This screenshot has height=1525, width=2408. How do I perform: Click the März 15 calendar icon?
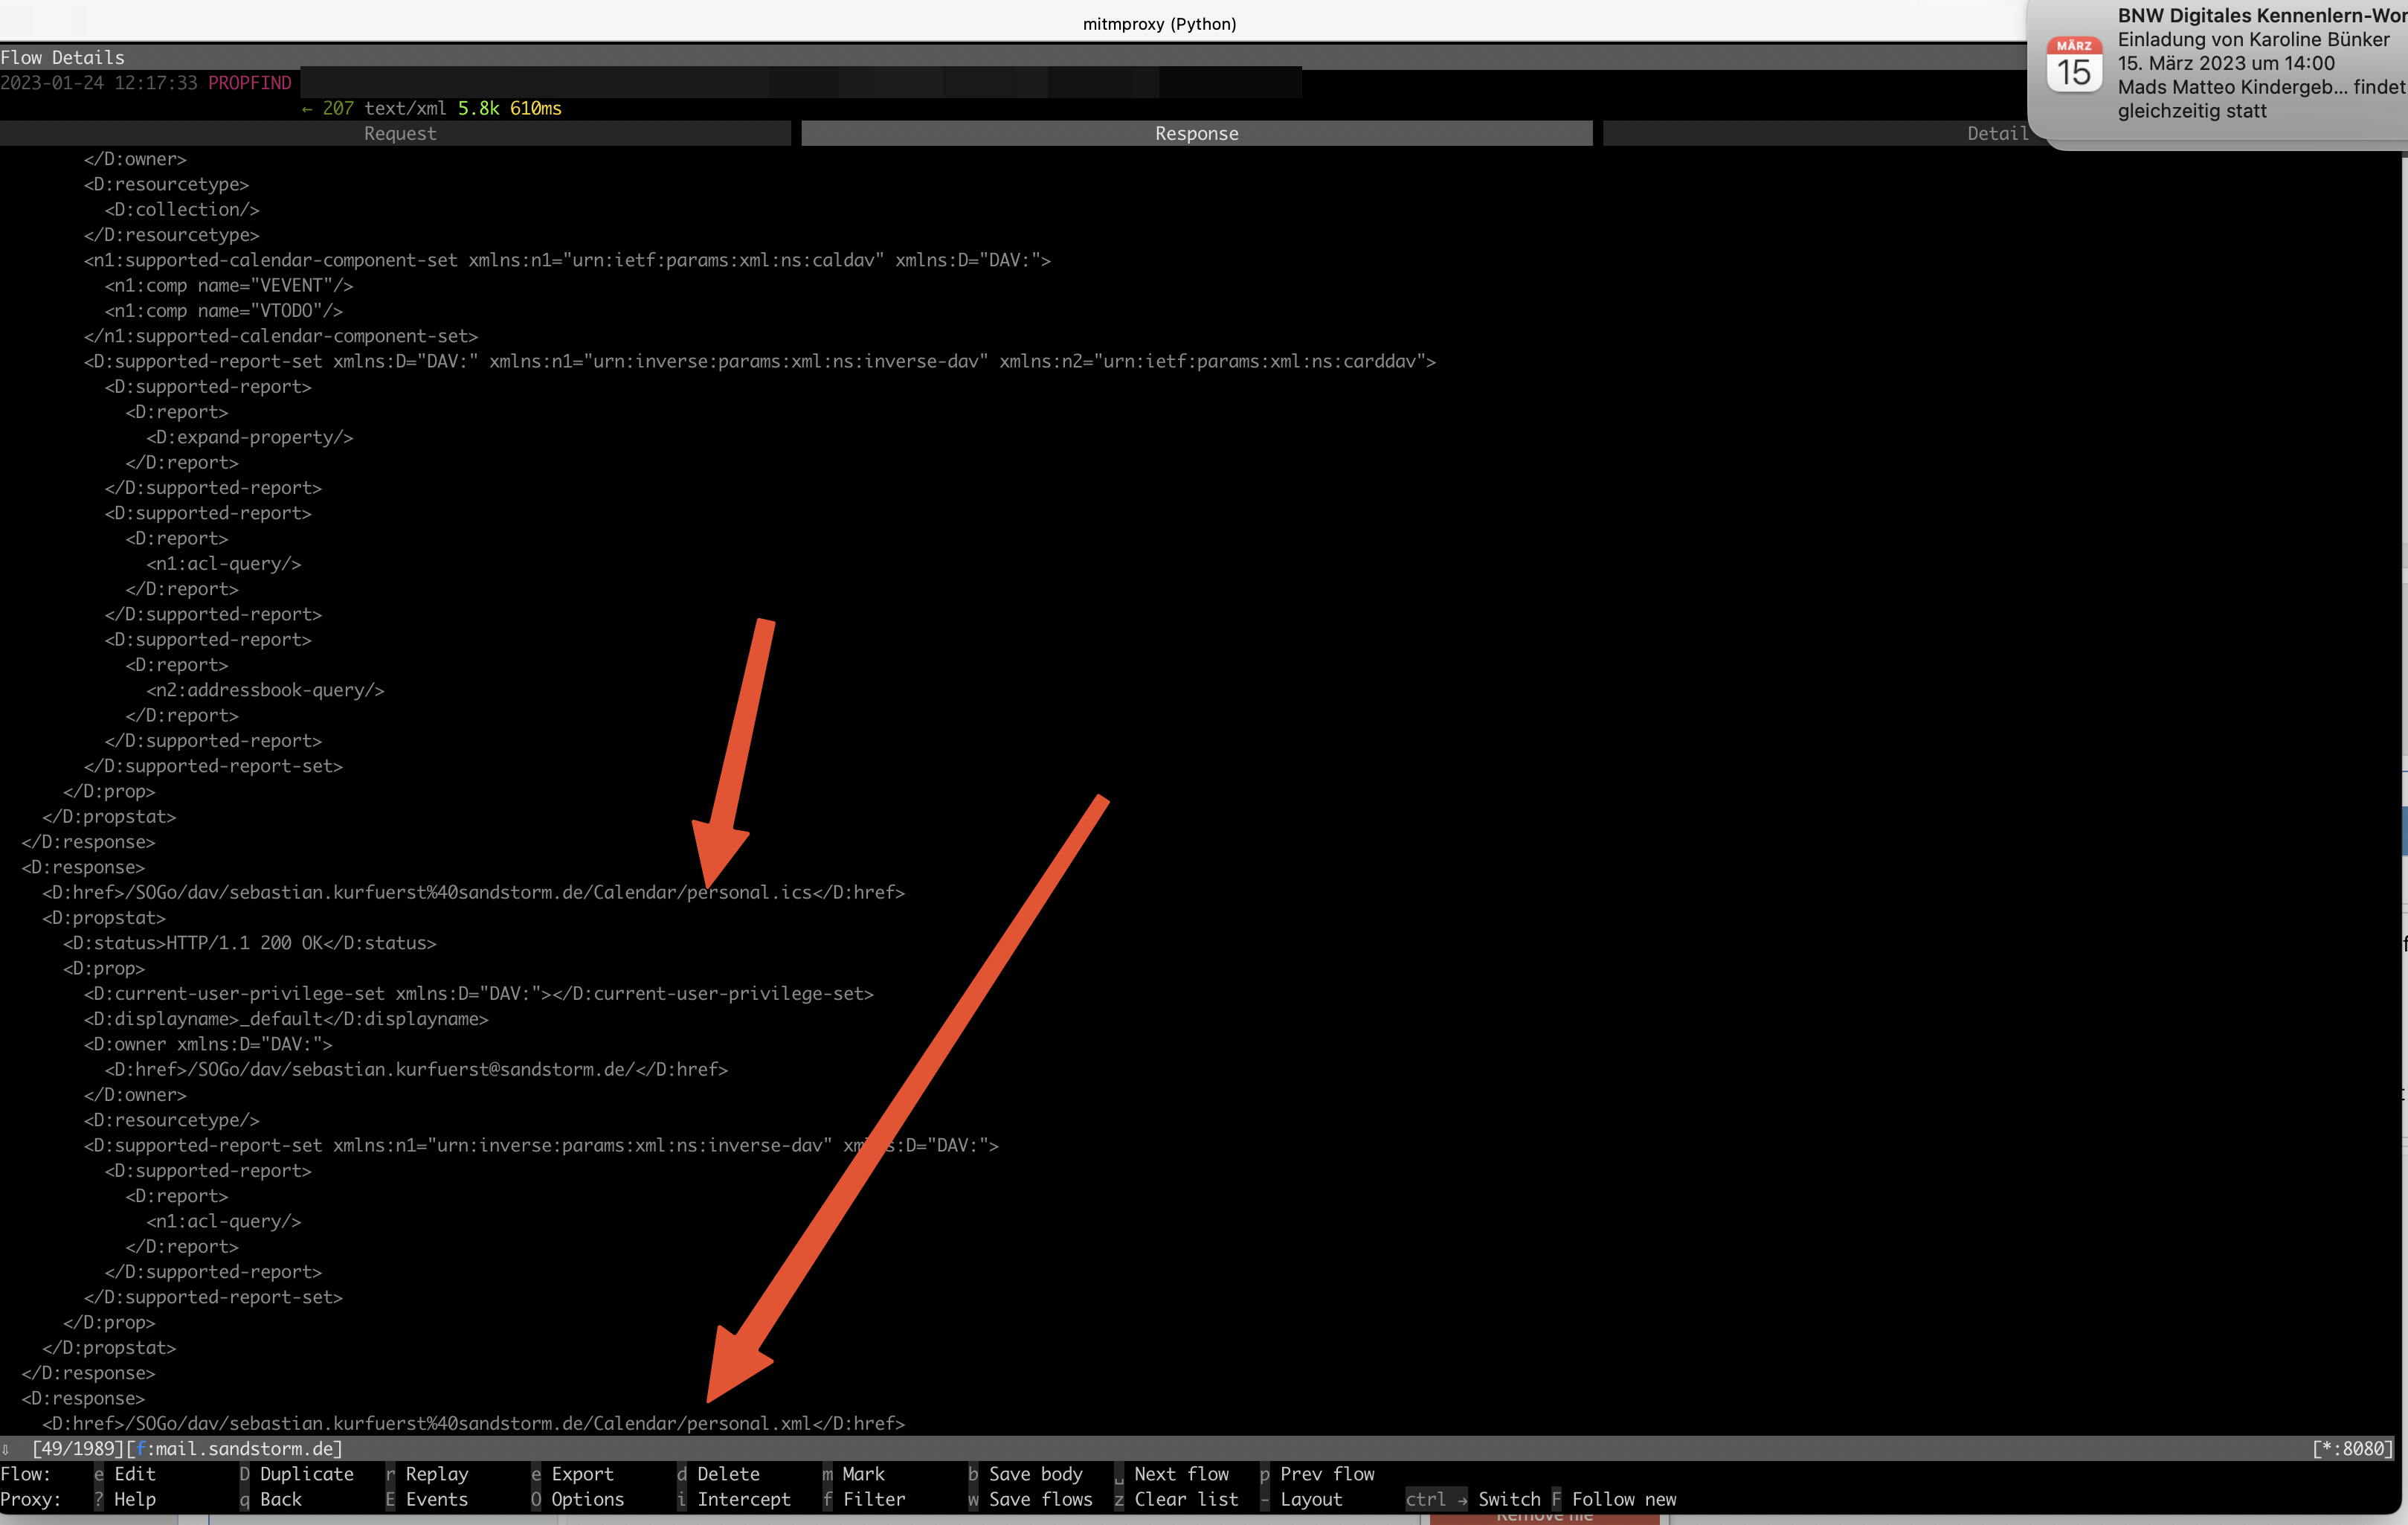2073,64
